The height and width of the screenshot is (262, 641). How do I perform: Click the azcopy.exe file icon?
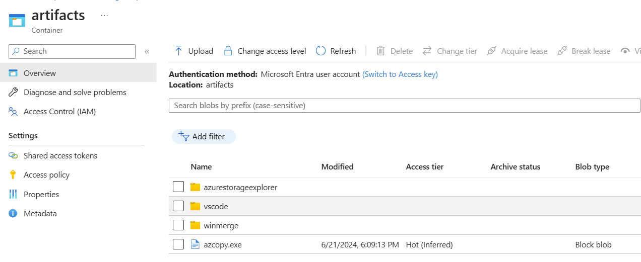(196, 245)
